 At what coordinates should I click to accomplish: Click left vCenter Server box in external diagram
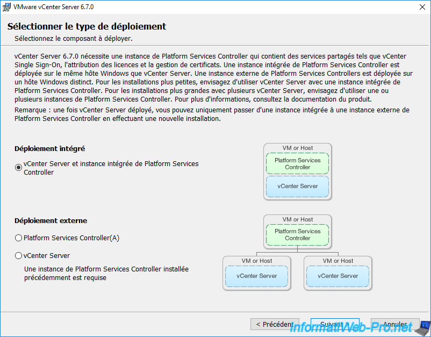tap(256, 276)
